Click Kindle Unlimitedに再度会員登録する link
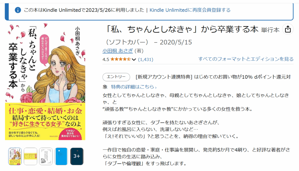The width and height of the screenshot is (299, 171). 190,10
